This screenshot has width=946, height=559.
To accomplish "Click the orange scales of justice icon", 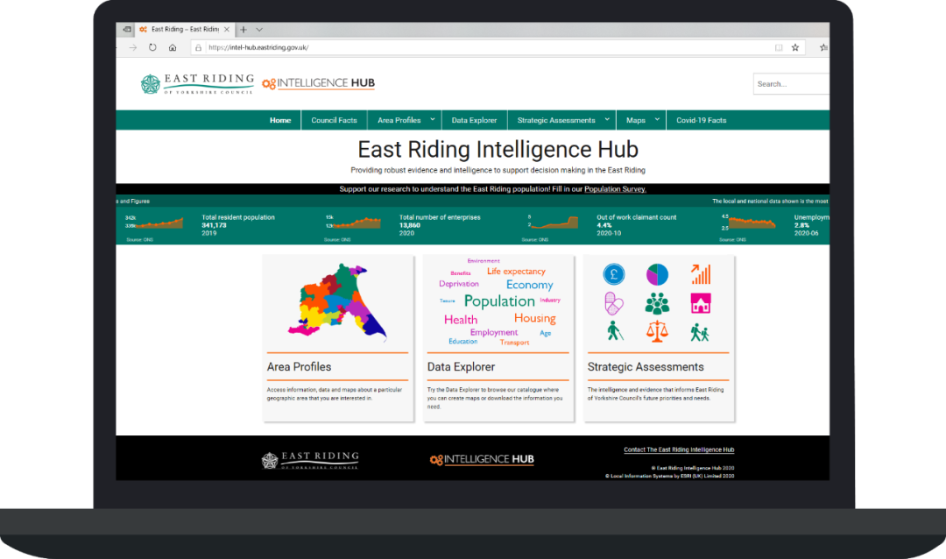I will coord(657,331).
